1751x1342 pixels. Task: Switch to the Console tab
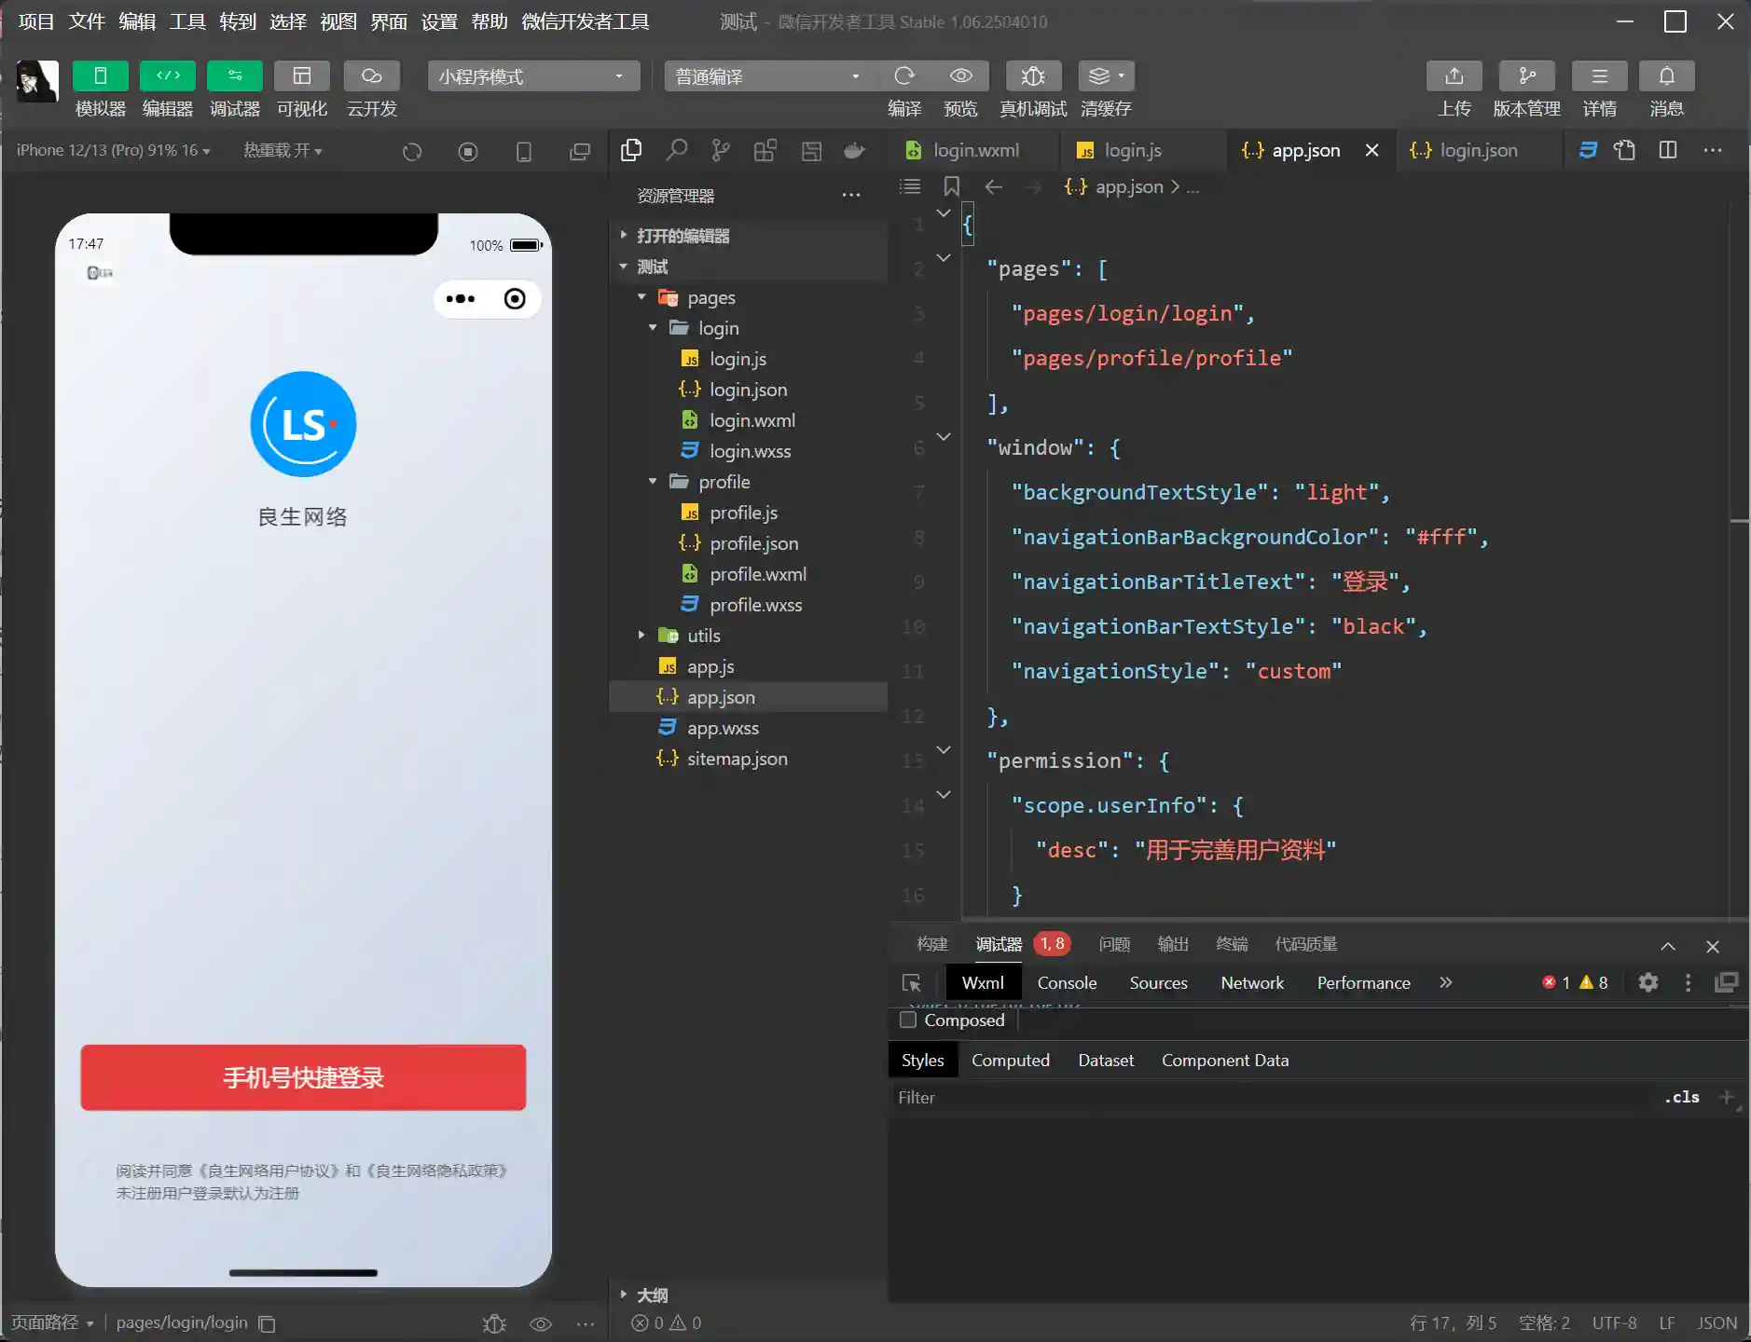pos(1066,983)
